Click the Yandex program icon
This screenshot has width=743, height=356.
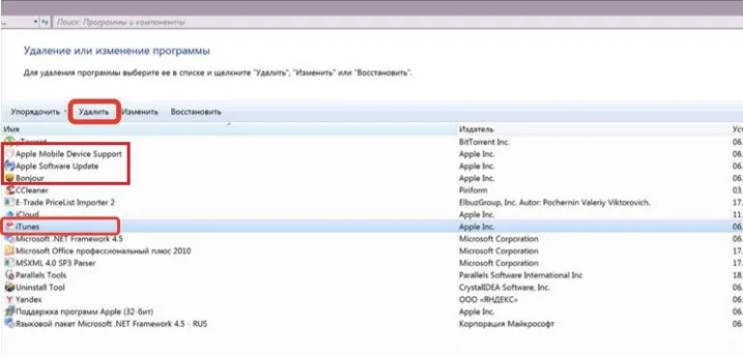10,300
